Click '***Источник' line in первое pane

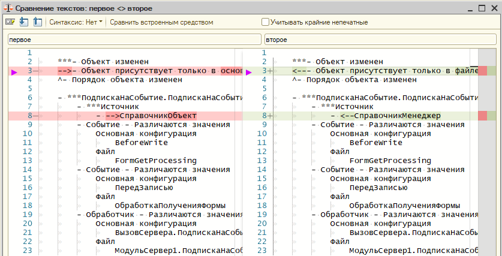108,107
